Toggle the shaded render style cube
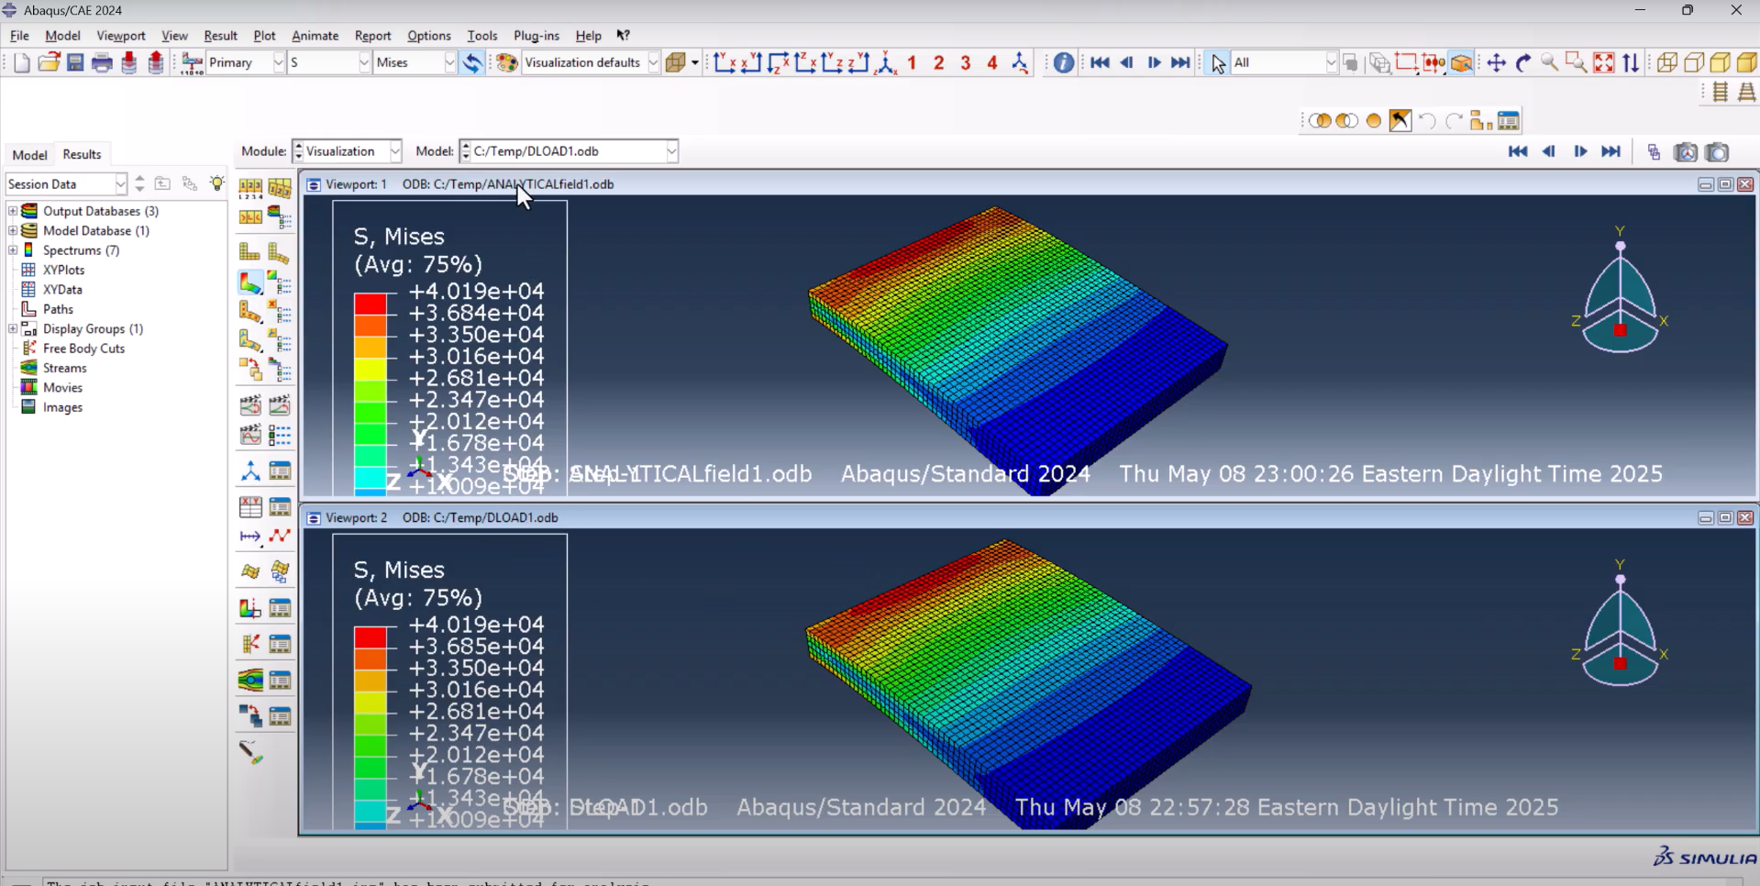1760x886 pixels. coord(1746,62)
